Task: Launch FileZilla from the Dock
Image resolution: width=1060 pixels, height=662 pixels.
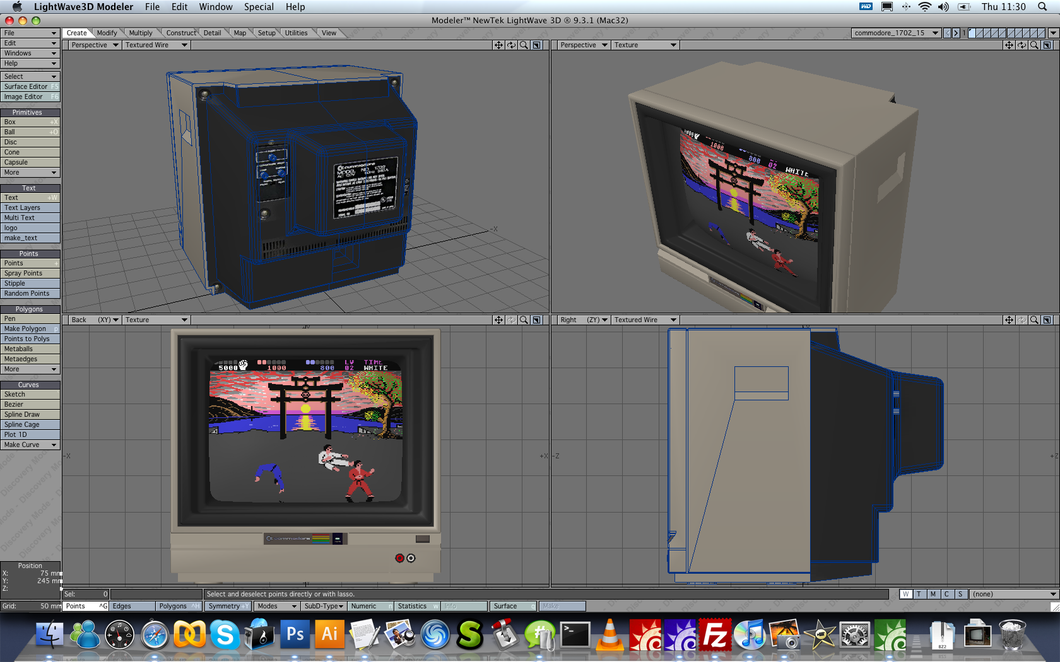Action: click(x=715, y=634)
